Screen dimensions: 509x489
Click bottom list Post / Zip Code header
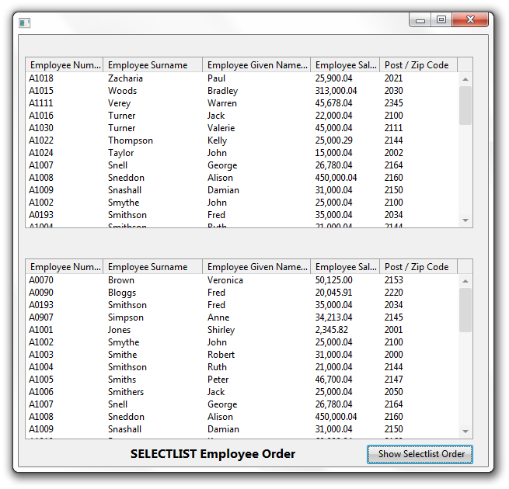418,266
